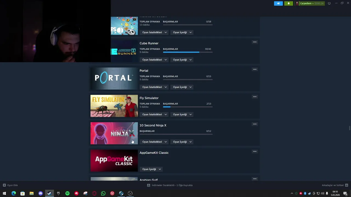Open WhatsApp from taskbar
Viewport: 351px width, 197px height.
click(x=103, y=193)
